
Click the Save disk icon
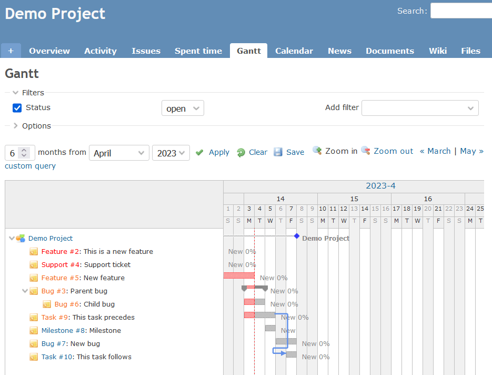[x=278, y=152]
